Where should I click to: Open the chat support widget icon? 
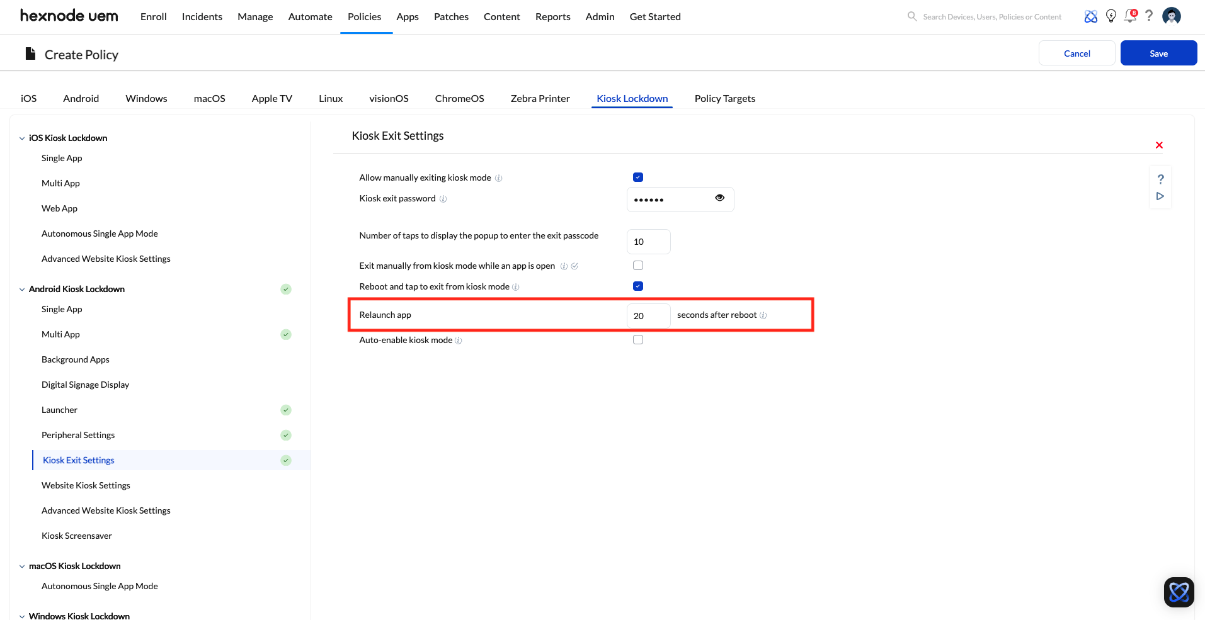(x=1179, y=592)
